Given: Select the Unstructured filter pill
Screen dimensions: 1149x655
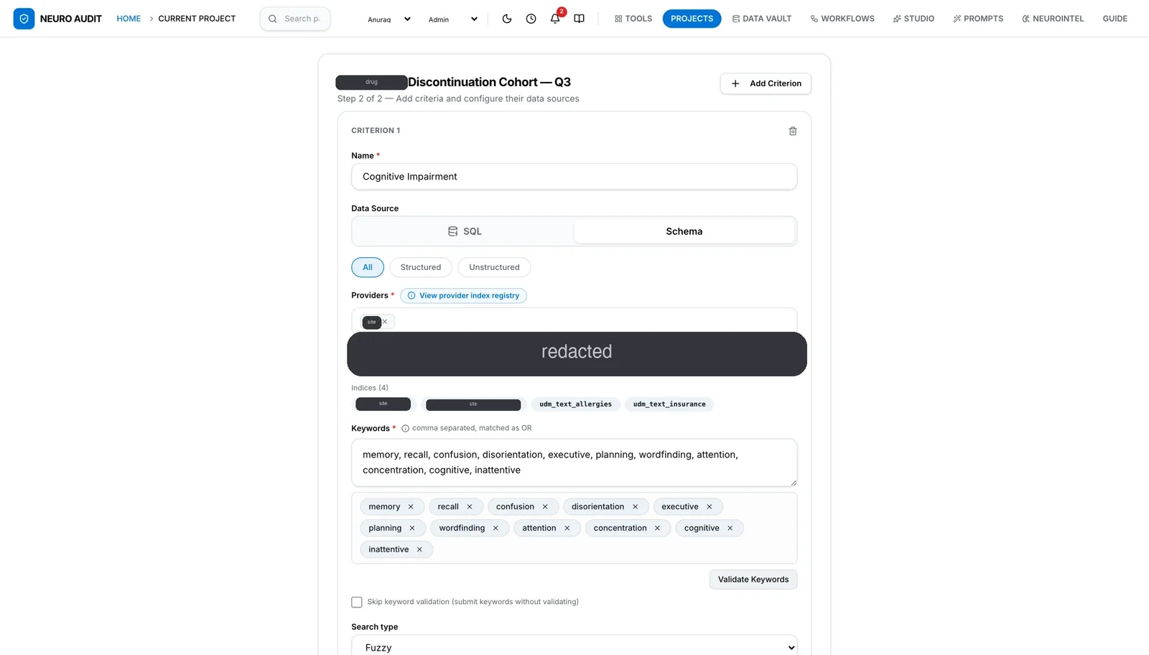Looking at the screenshot, I should click(494, 267).
